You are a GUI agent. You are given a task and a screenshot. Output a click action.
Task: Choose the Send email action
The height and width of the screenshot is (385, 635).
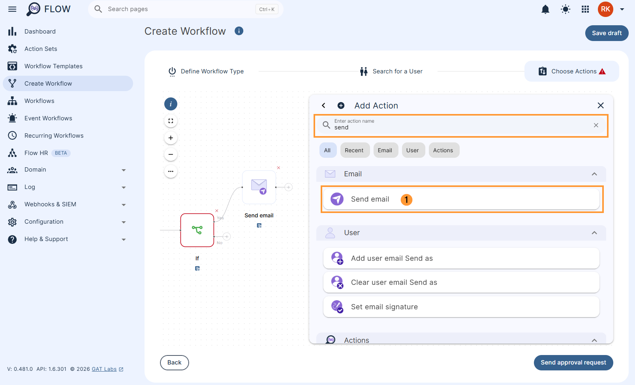(x=461, y=199)
